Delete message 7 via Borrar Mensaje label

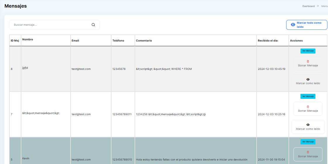tap(308, 111)
